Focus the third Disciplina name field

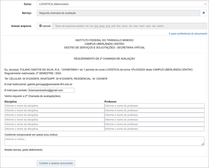click(55, 115)
